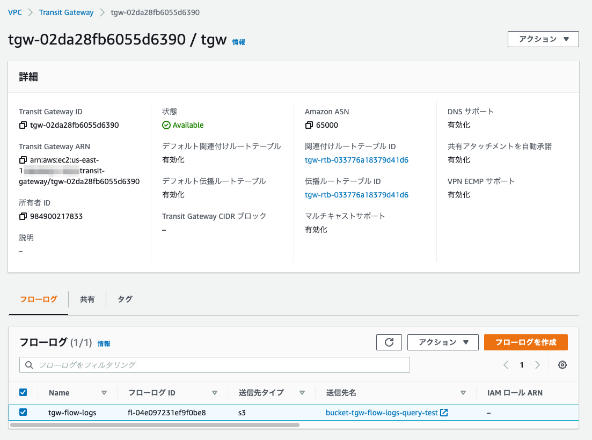Open bucket-tgw-flow-logs-query-test link
This screenshot has height=440, width=592.
[x=382, y=413]
